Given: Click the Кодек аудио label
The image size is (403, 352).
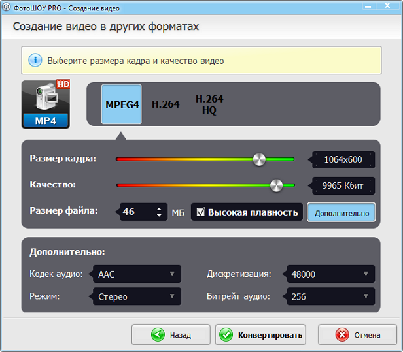Looking at the screenshot, I should [56, 274].
